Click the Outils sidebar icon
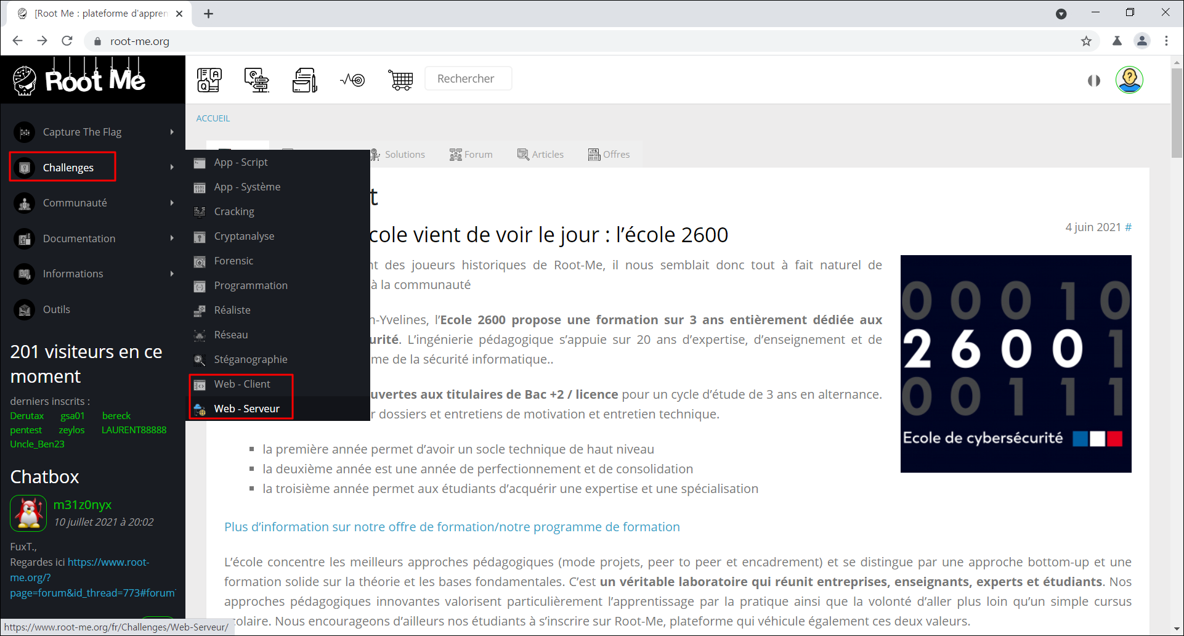1184x636 pixels. tap(25, 309)
